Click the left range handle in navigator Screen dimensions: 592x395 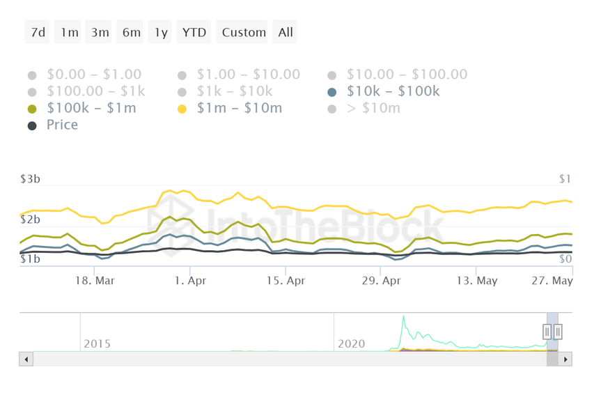click(x=547, y=332)
